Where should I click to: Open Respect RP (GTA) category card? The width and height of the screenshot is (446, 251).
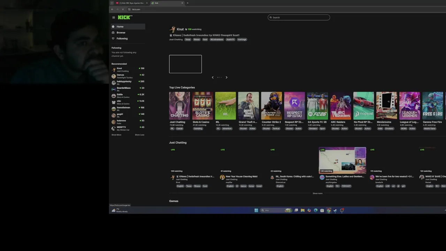click(294, 106)
